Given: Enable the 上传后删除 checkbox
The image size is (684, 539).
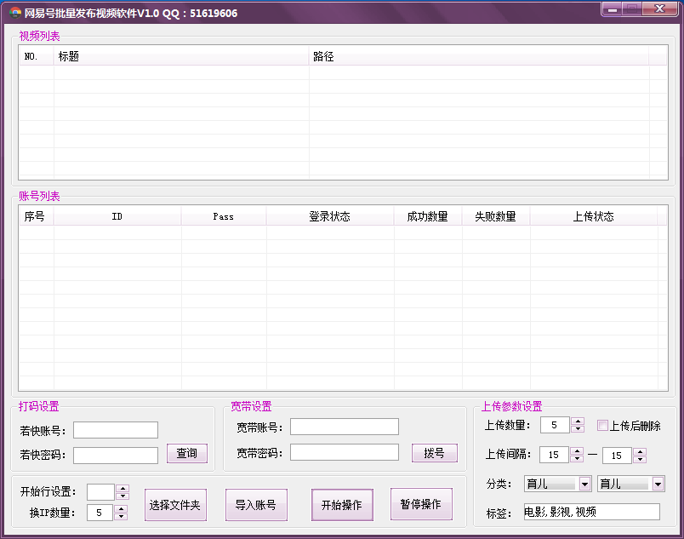Looking at the screenshot, I should [602, 426].
